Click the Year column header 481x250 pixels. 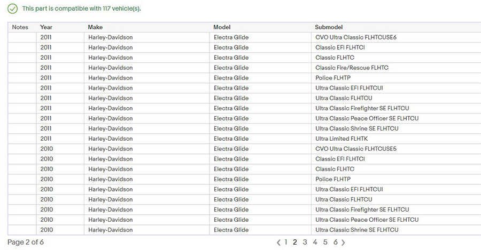[46, 27]
